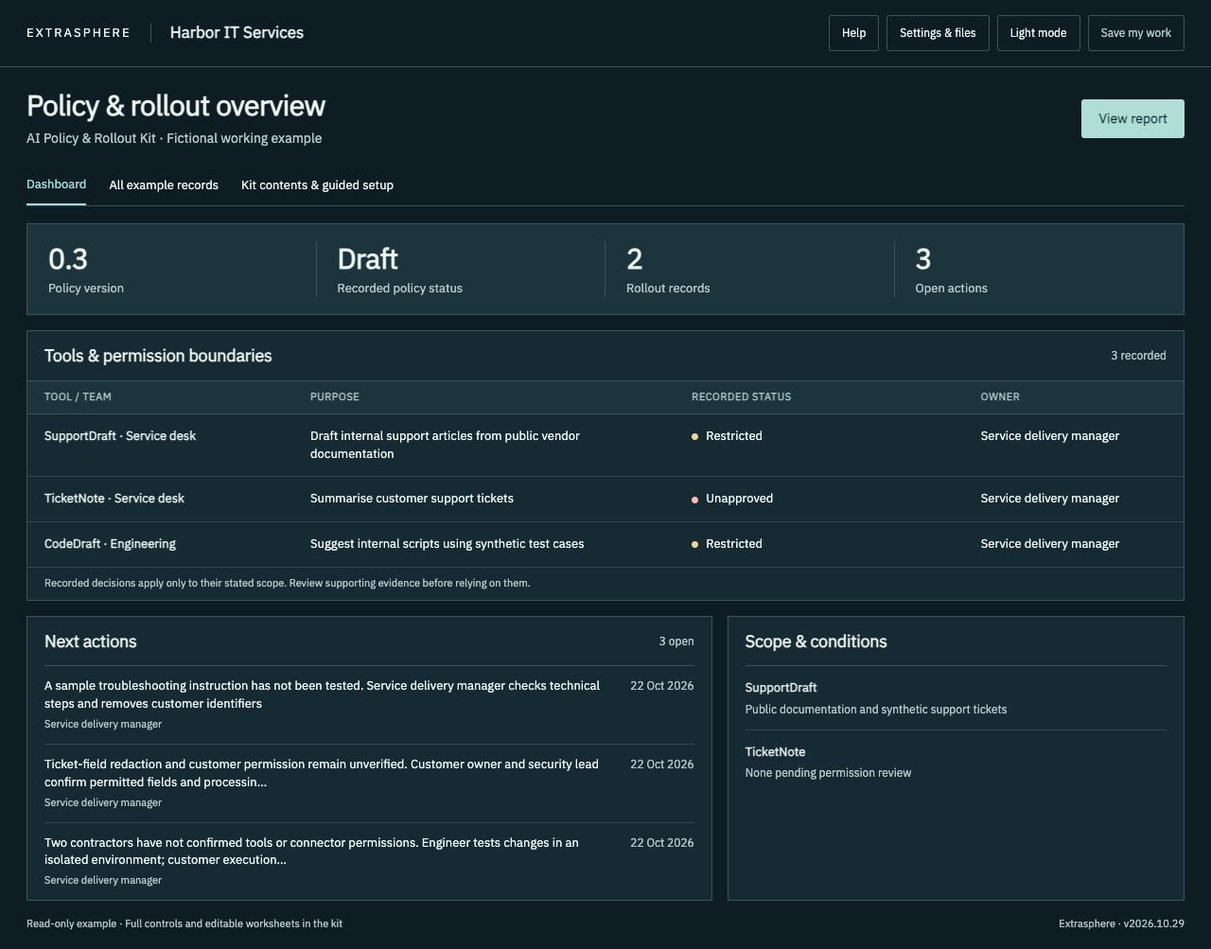Click the TicketNote row's Service delivery manager owner
The height and width of the screenshot is (949, 1211).
[1050, 499]
